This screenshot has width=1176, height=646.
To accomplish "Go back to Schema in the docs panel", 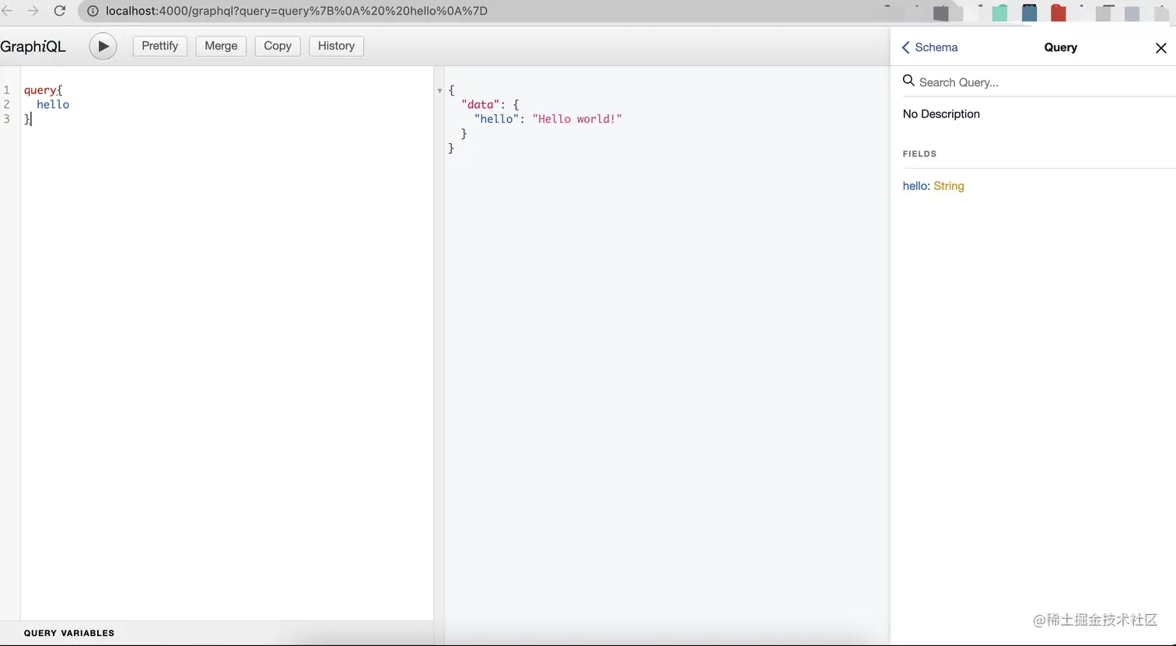I will pyautogui.click(x=929, y=47).
